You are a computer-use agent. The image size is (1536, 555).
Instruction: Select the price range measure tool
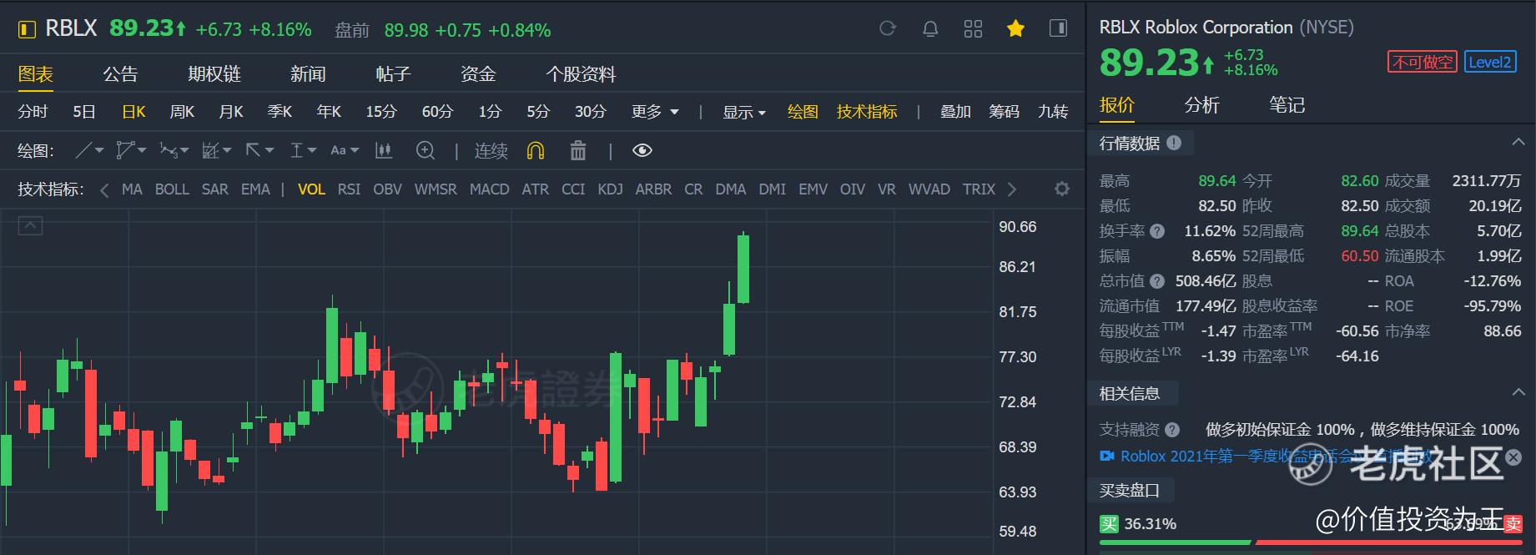pos(296,151)
